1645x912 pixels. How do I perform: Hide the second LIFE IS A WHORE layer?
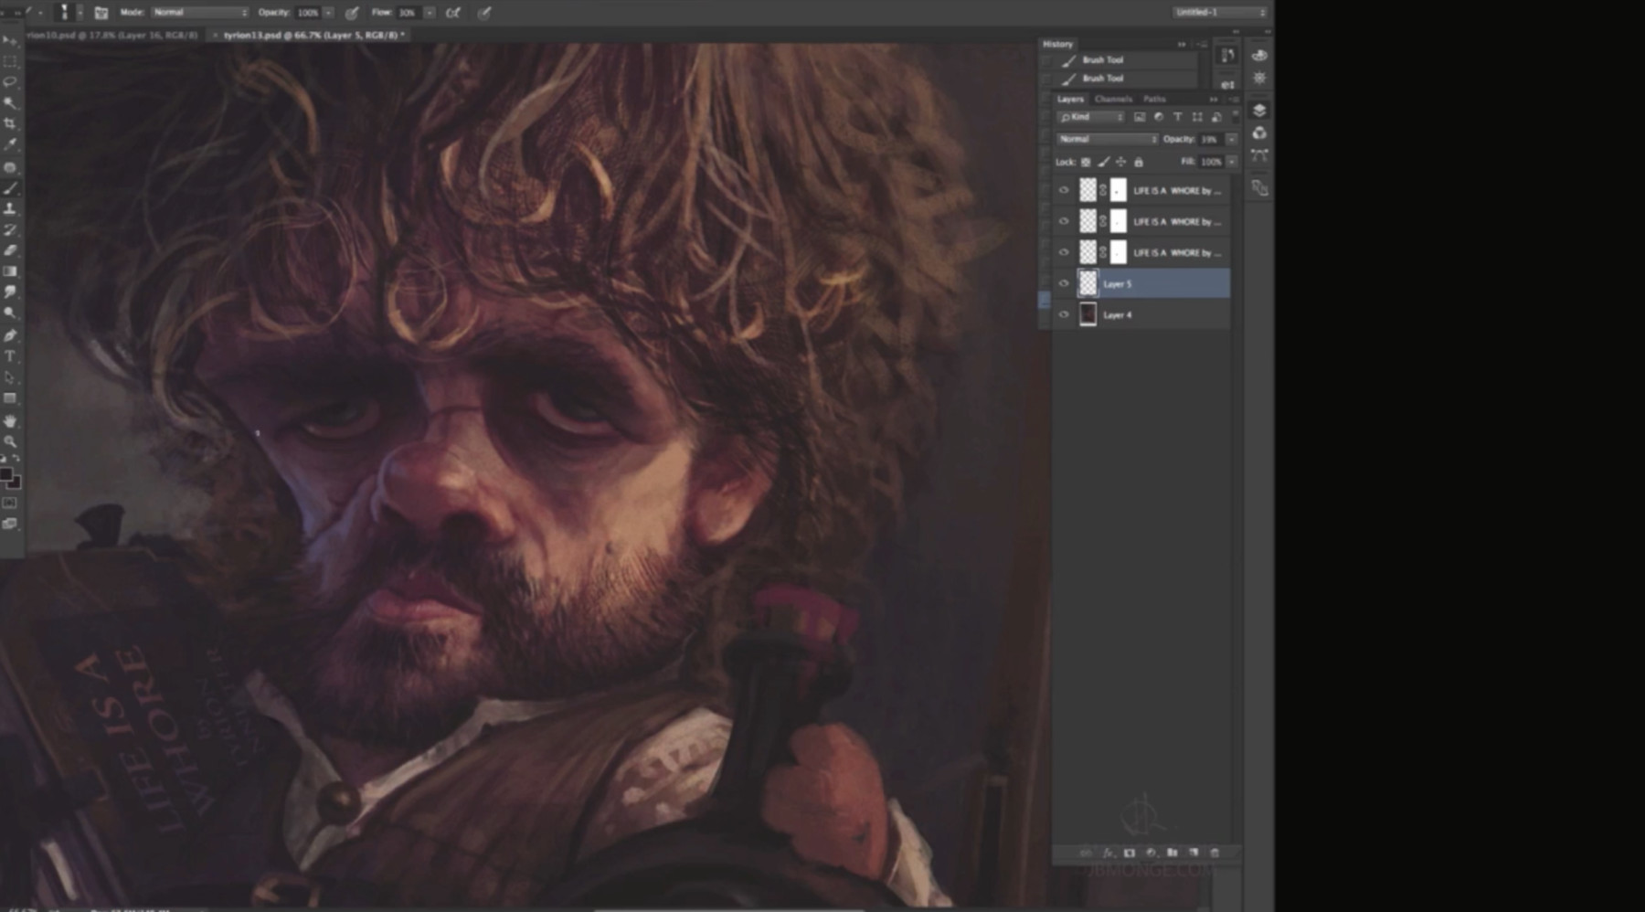(1063, 221)
